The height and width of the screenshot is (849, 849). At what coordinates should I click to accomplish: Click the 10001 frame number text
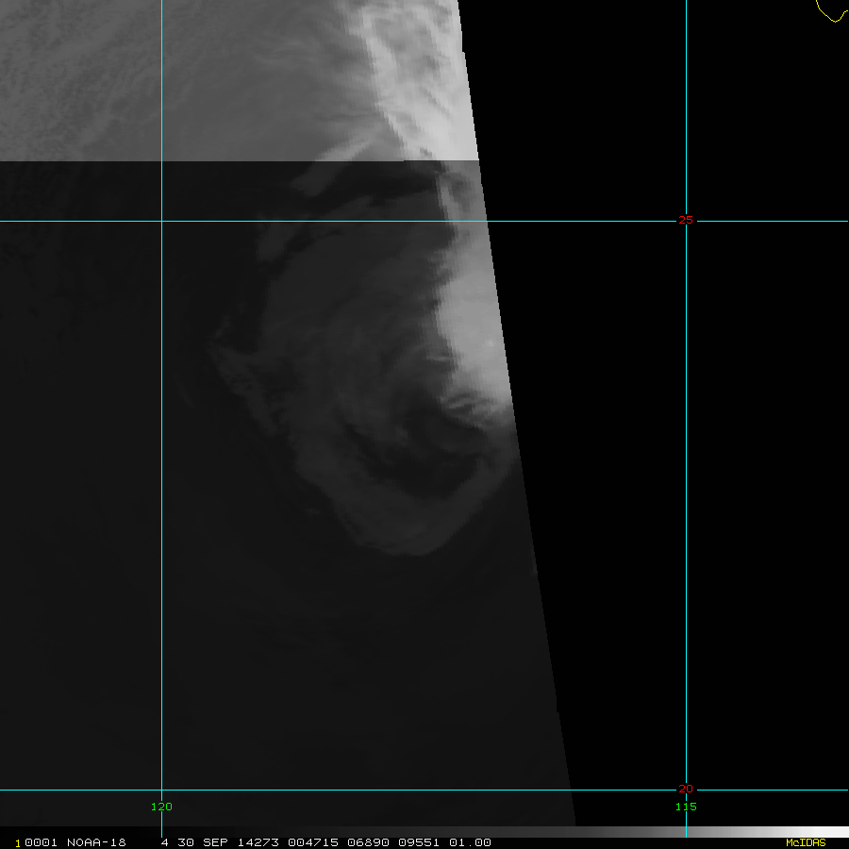[x=35, y=842]
